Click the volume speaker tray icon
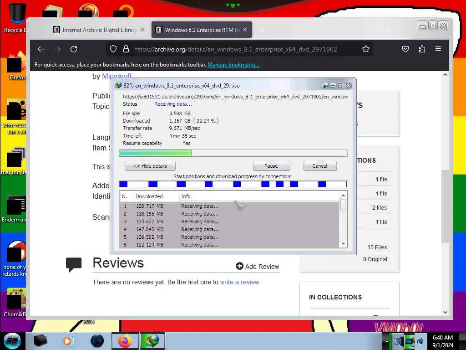This screenshot has height=350, width=466. point(420,341)
